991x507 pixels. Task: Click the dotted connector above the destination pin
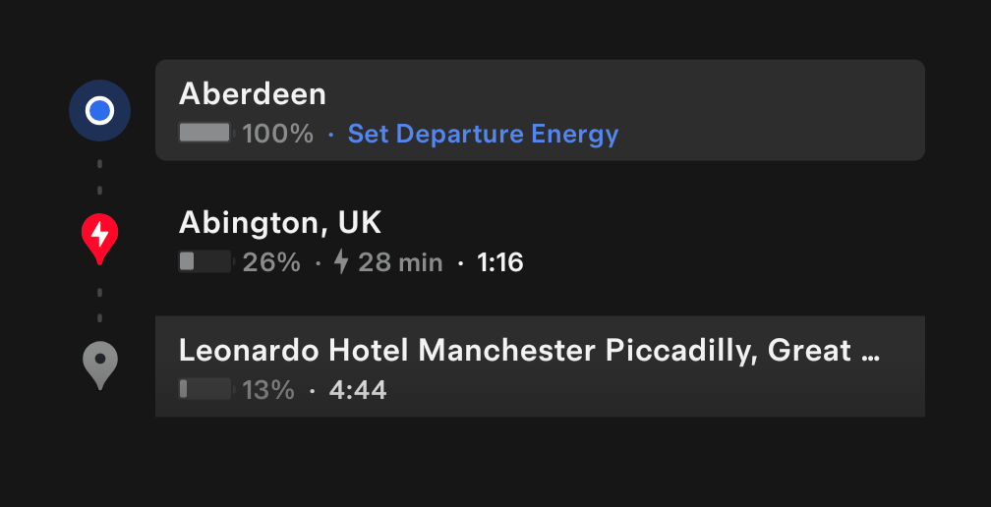pyautogui.click(x=99, y=305)
